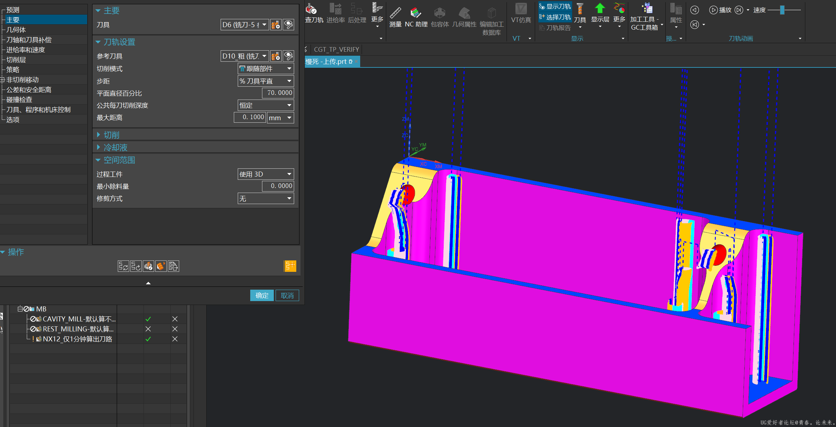
Task: Click the 测量 measure ruler icon
Action: click(395, 17)
